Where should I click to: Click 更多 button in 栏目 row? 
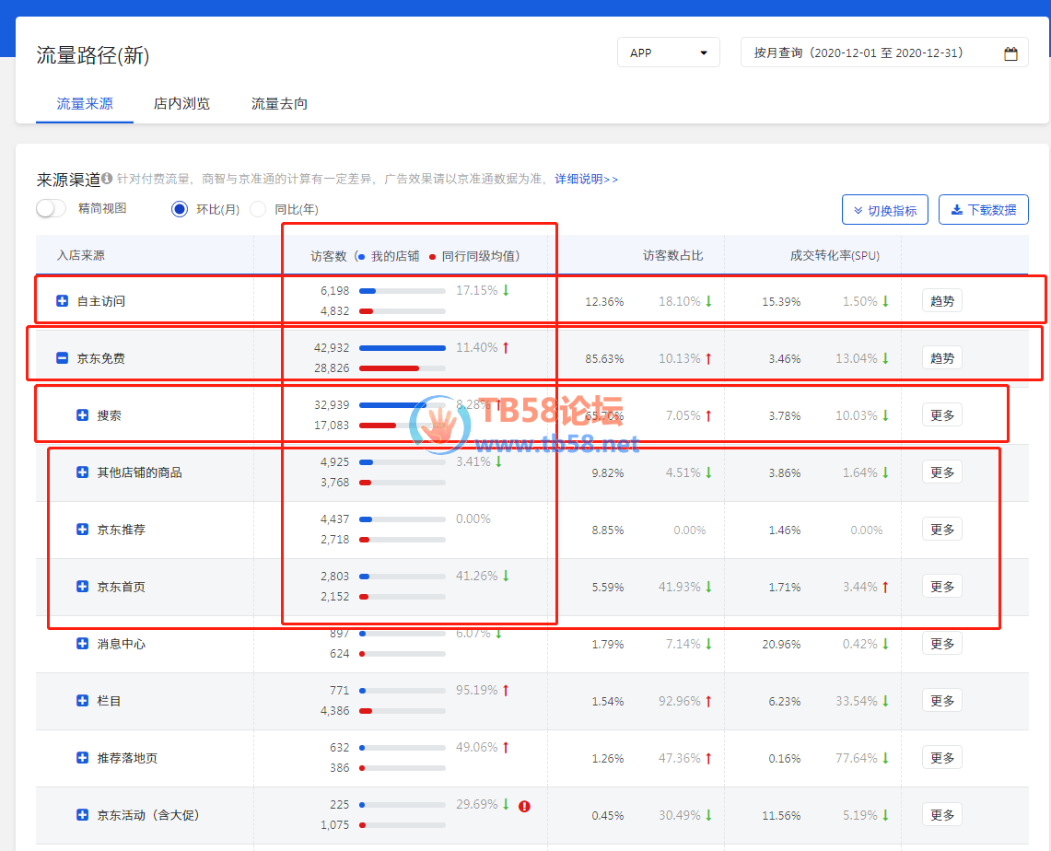tap(941, 700)
